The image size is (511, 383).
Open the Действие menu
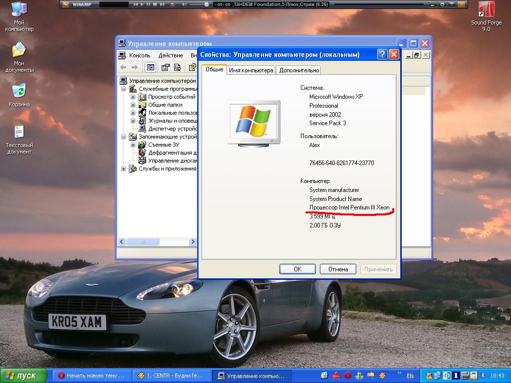tap(170, 55)
